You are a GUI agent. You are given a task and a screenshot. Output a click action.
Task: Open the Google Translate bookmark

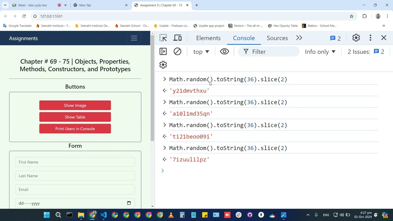(x=17, y=26)
